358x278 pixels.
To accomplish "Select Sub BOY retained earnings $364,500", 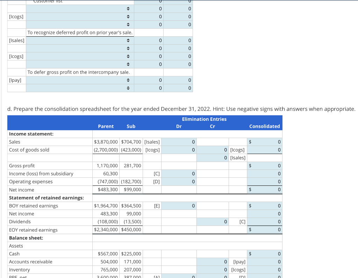I will (131, 206).
